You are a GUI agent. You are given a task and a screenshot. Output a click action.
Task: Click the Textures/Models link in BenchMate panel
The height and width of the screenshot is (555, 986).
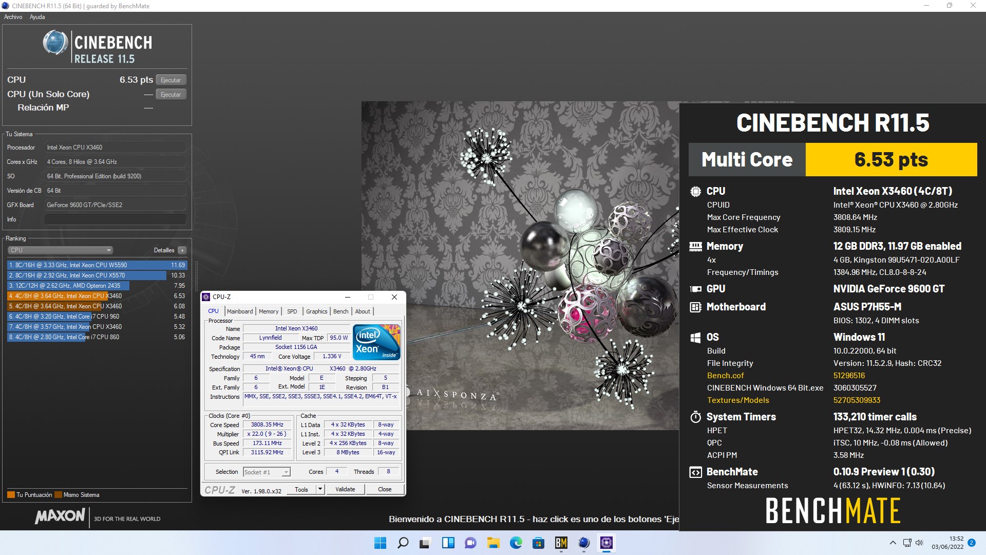pos(738,400)
